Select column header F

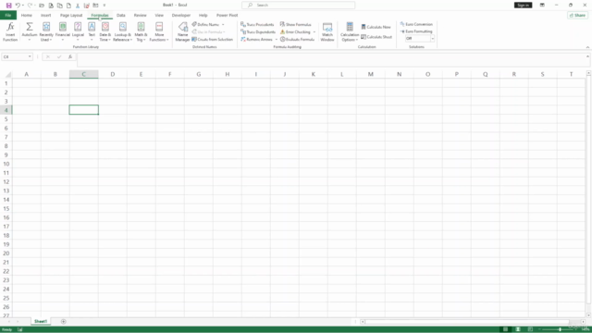[170, 74]
